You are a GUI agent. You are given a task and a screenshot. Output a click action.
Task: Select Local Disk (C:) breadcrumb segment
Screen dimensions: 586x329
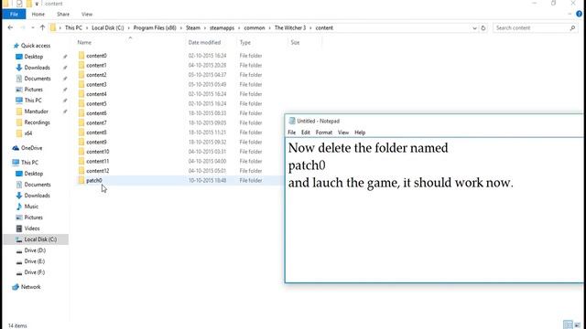pos(108,28)
